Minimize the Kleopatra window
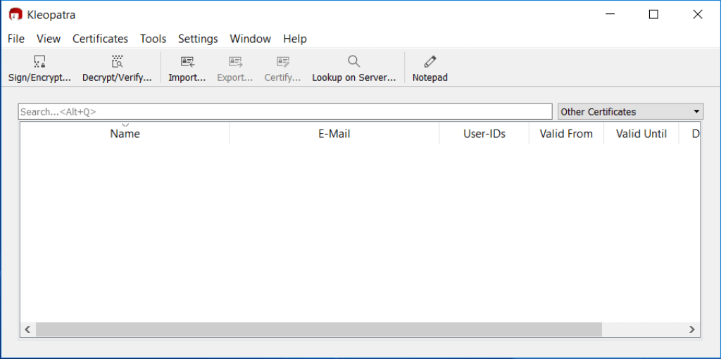The image size is (721, 359). 610,15
